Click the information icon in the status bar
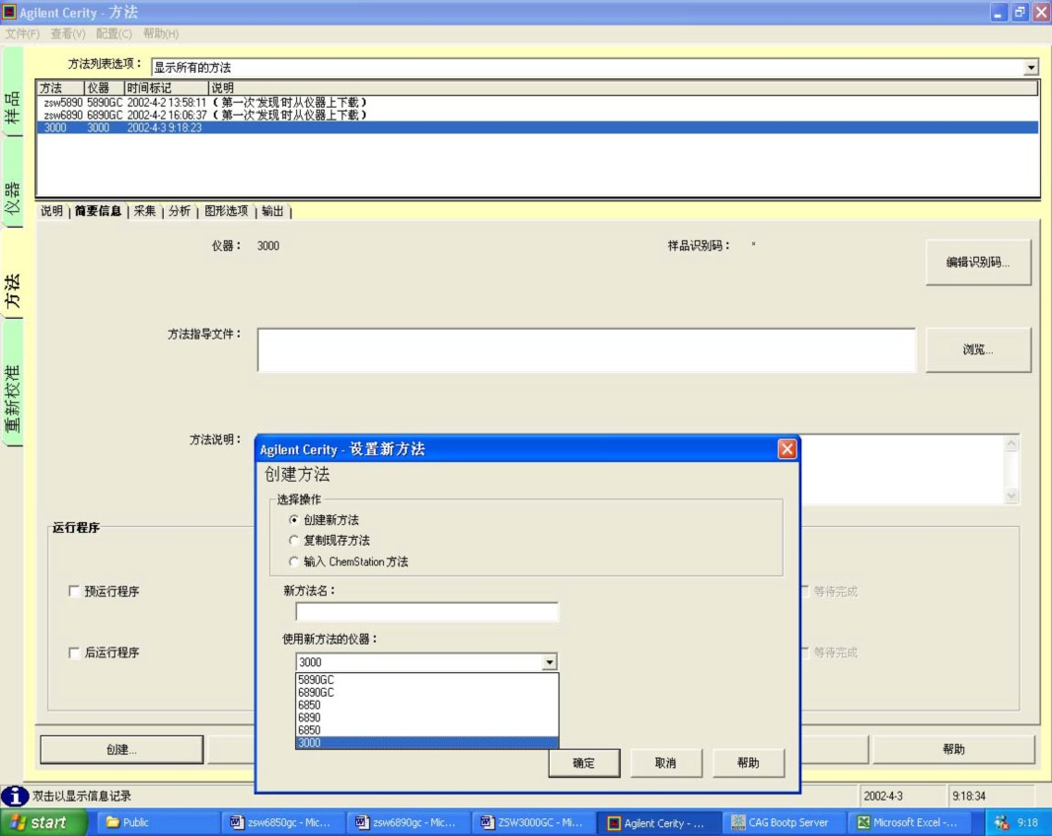Viewport: 1052px width, 836px height. [x=14, y=796]
